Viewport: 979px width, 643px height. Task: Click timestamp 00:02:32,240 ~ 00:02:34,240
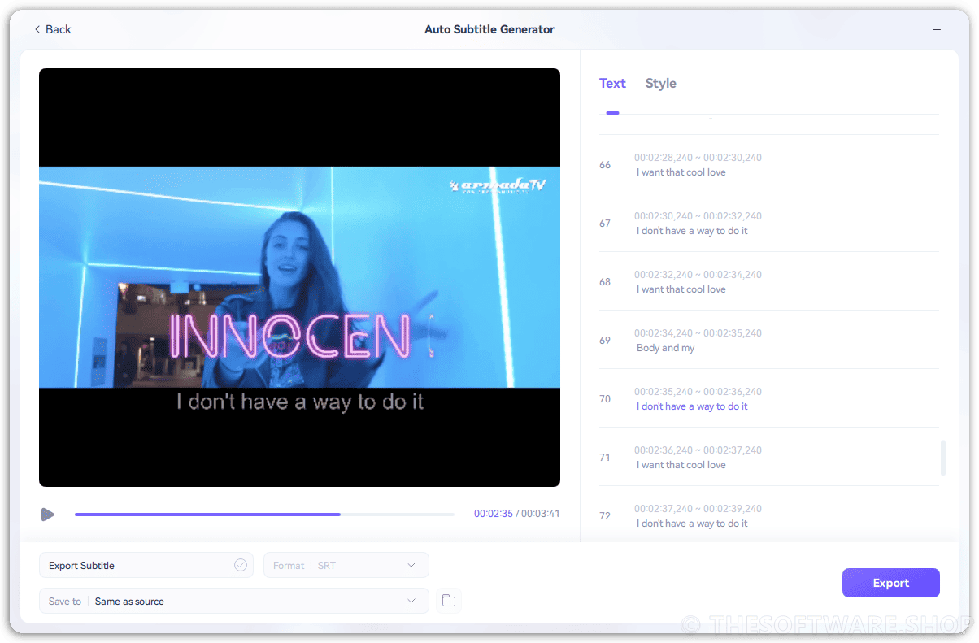point(698,275)
